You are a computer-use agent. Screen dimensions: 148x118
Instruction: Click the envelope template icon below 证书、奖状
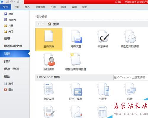click(x=76, y=112)
